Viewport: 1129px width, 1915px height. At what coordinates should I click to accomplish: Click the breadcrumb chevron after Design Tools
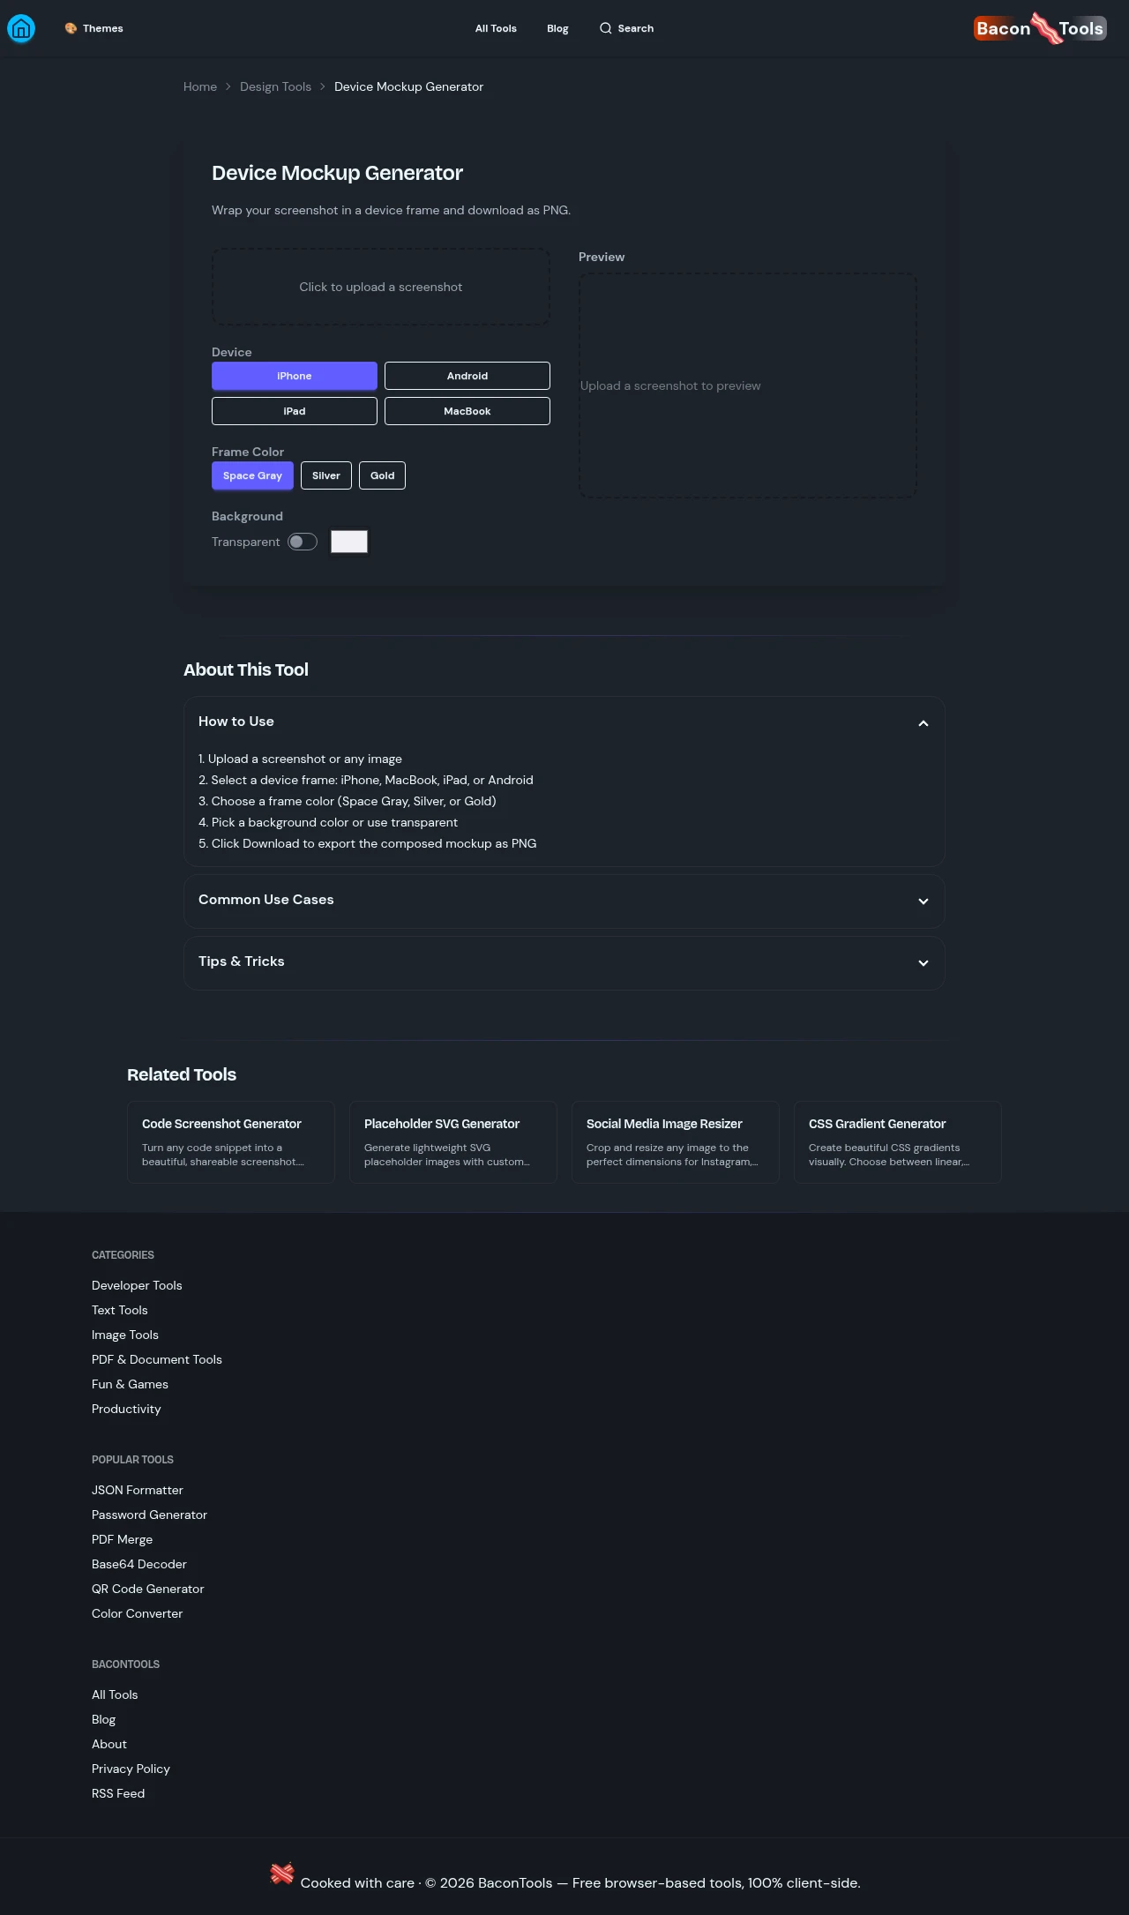point(323,86)
